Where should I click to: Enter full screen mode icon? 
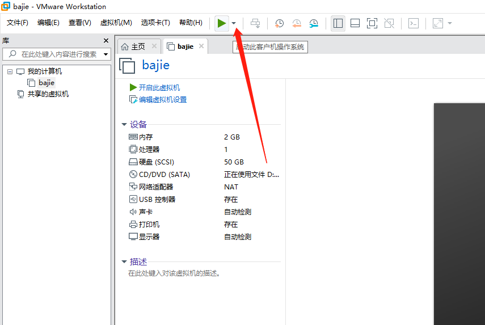tap(372, 23)
